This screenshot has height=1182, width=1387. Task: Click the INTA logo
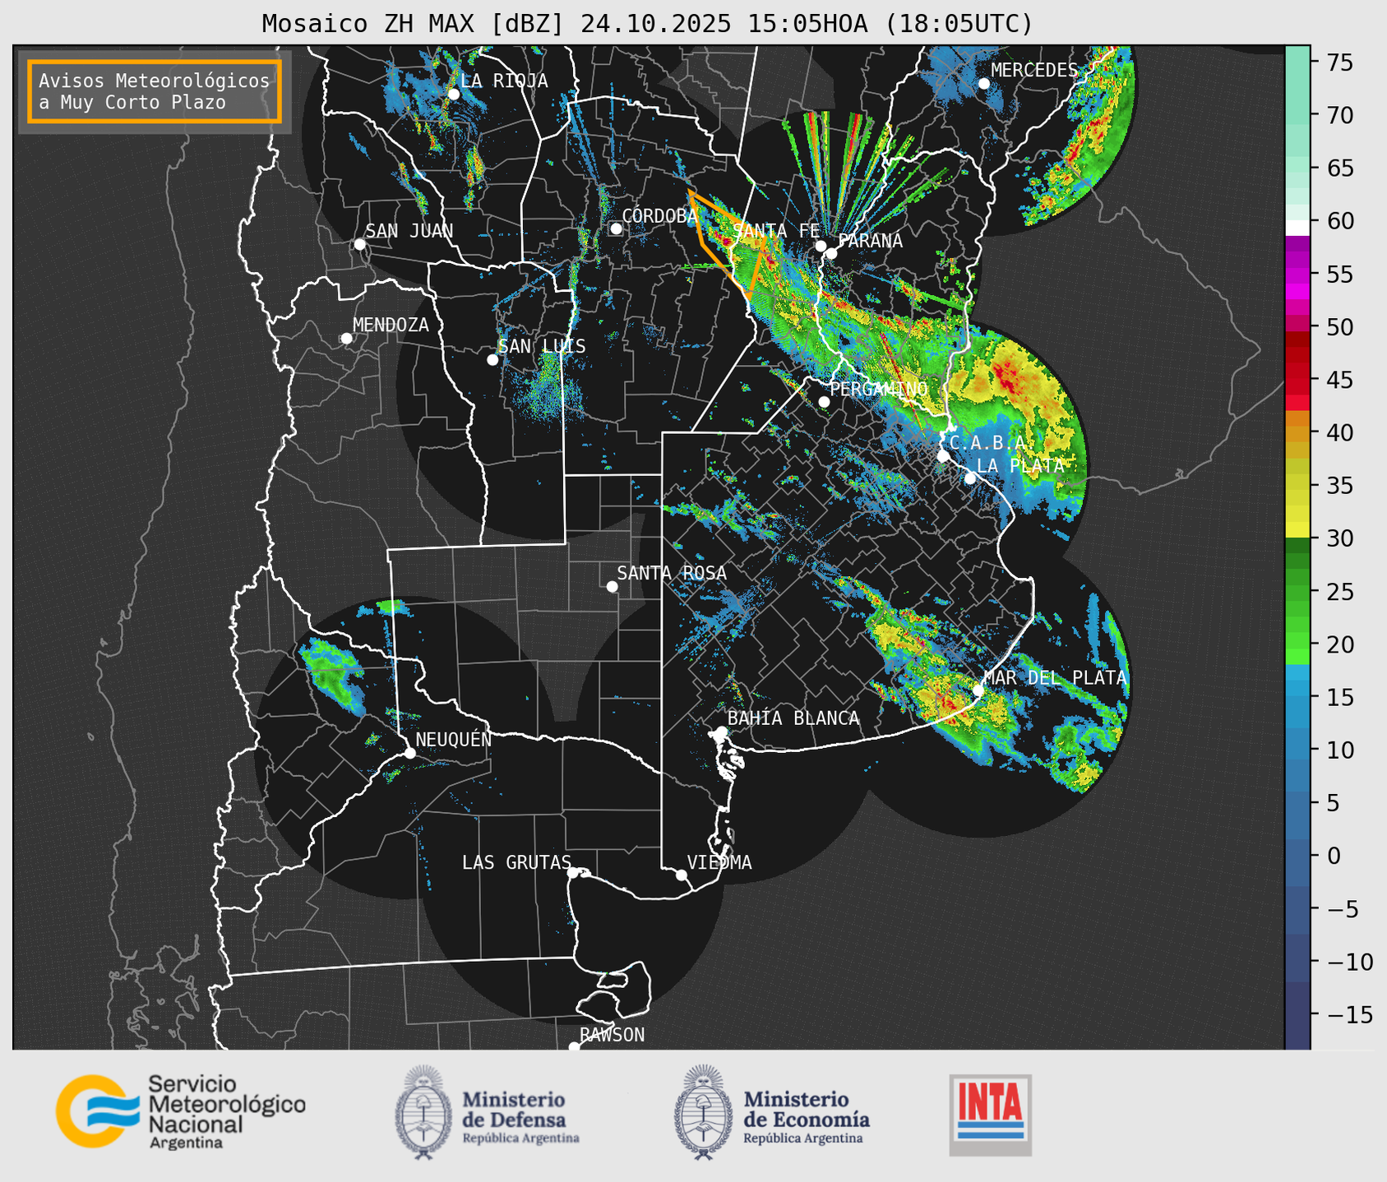991,1115
